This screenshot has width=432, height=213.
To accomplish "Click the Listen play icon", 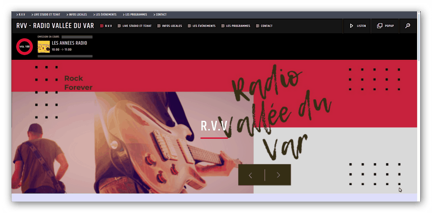I will click(x=351, y=26).
